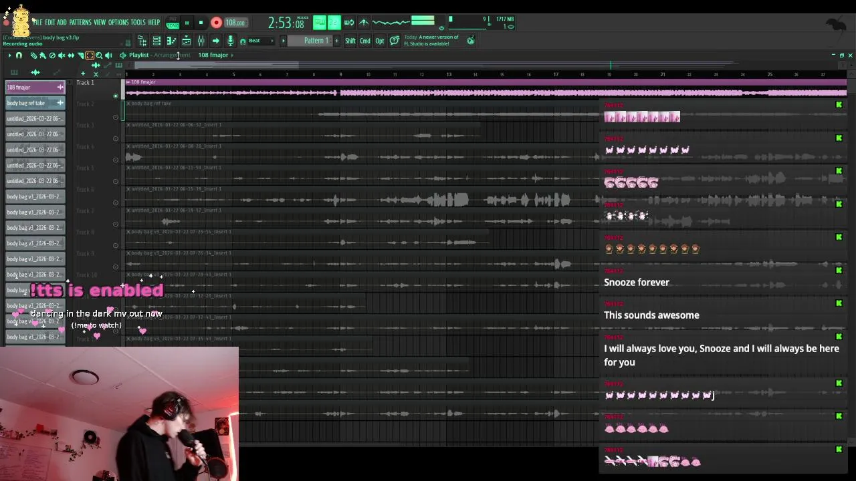This screenshot has width=856, height=481.
Task: Click the speaker icon left of Playlist title
Action: coord(122,55)
